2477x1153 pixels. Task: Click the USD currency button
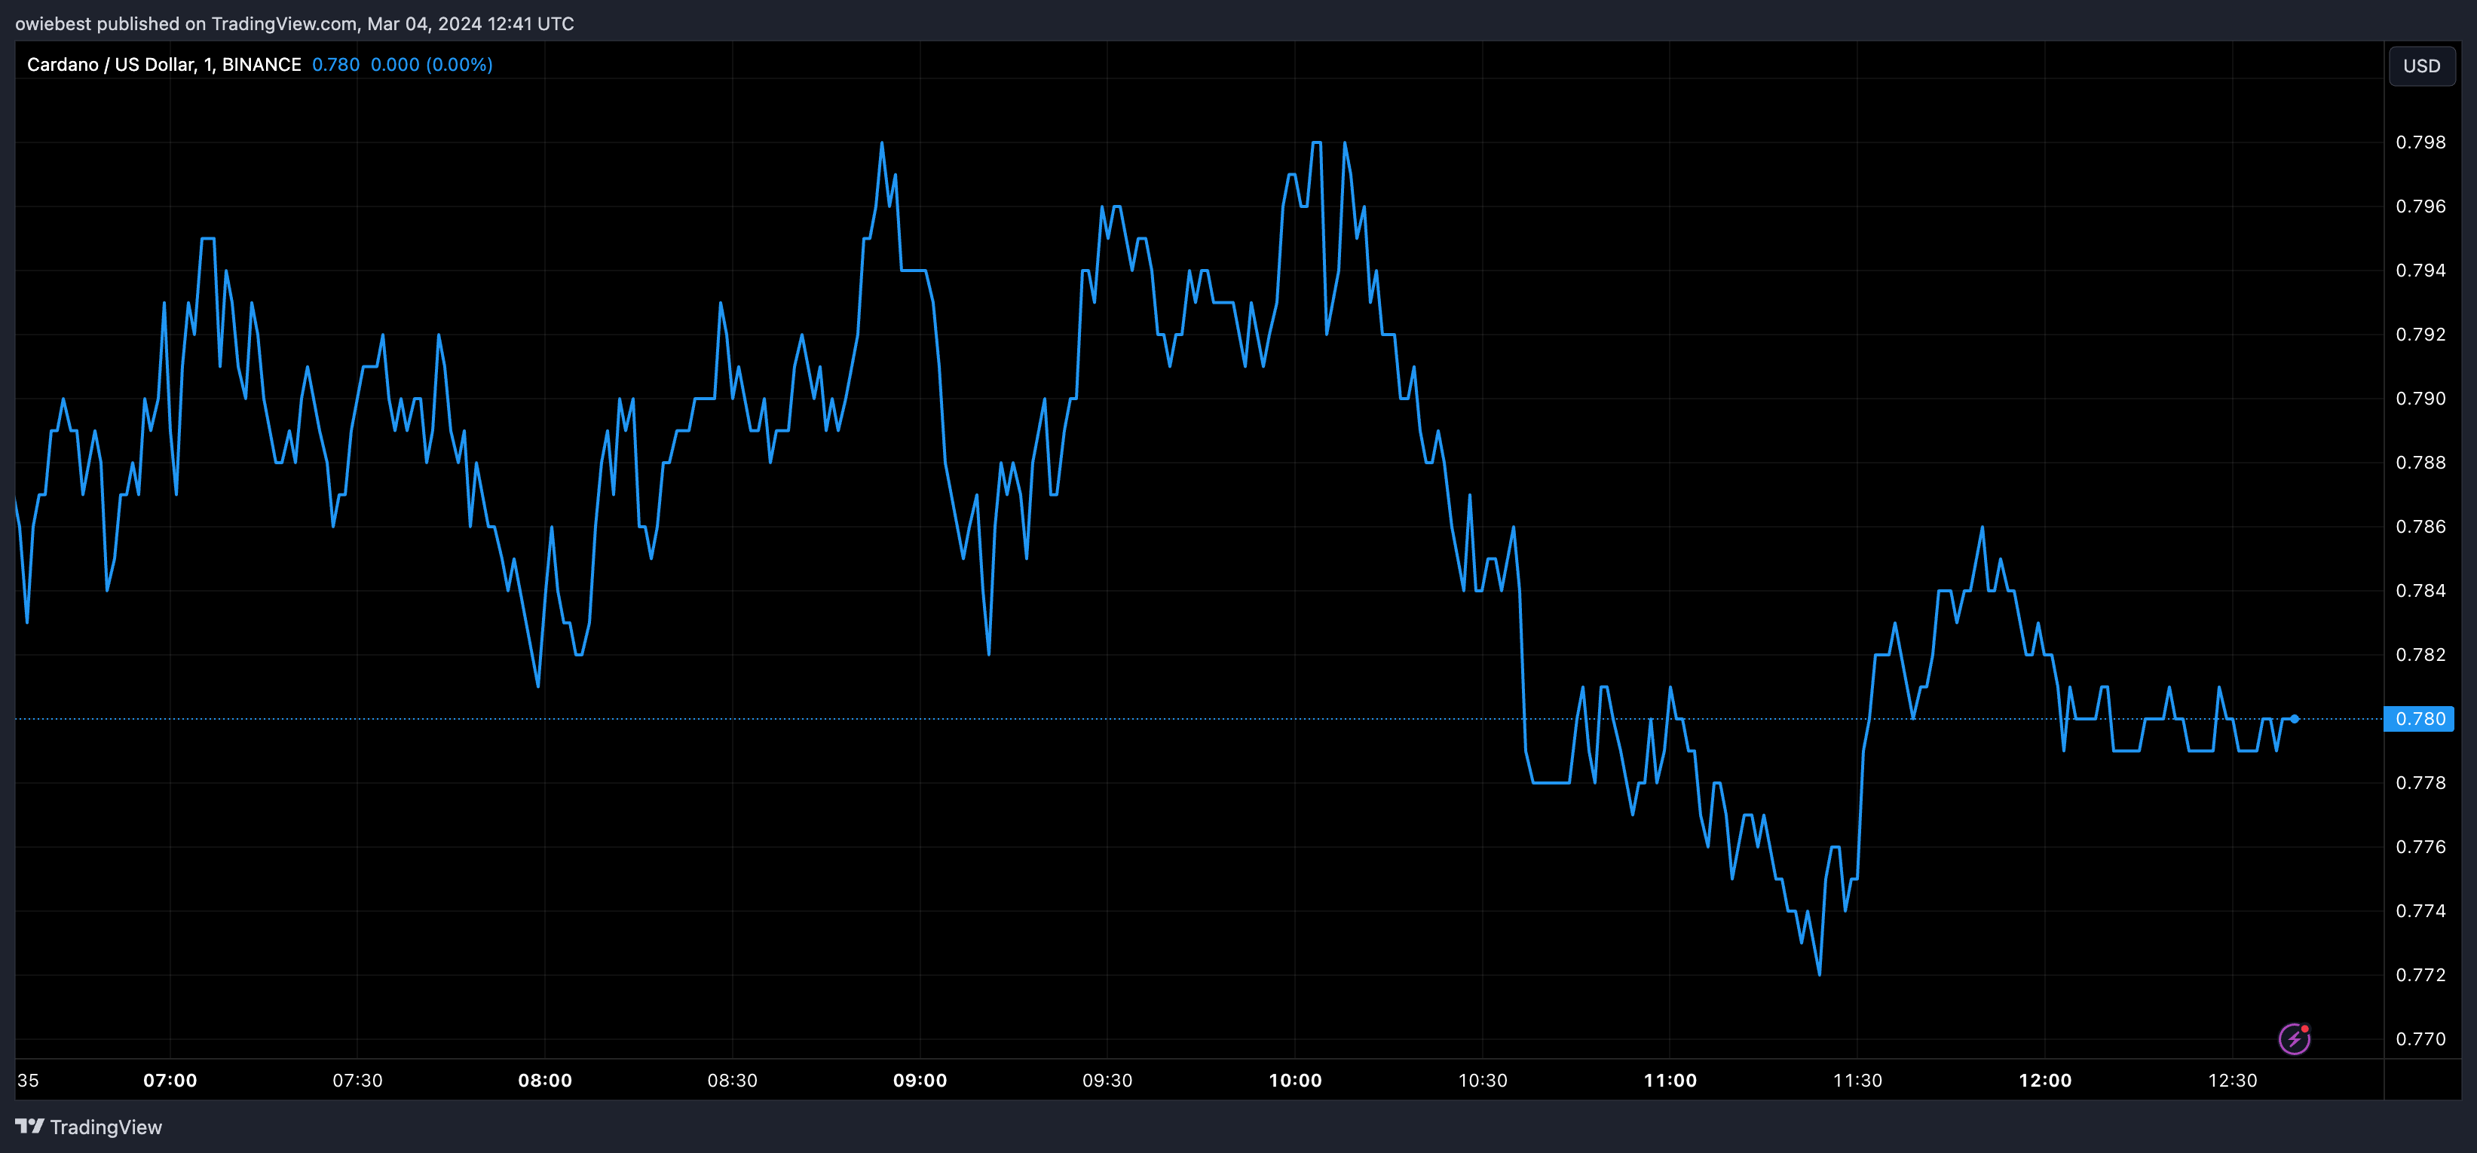click(x=2421, y=66)
